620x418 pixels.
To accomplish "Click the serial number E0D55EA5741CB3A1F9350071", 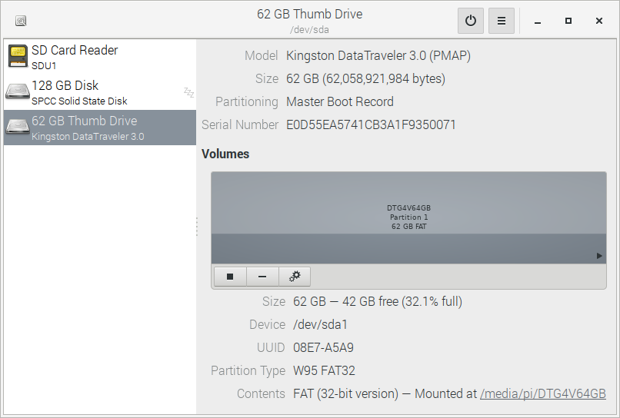I will (x=371, y=124).
